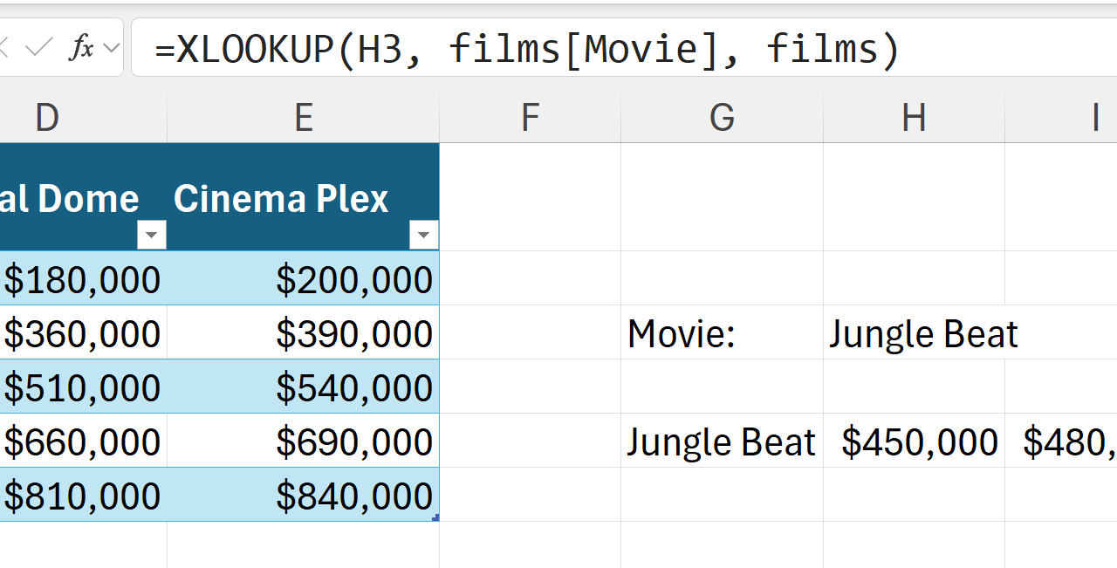Image resolution: width=1117 pixels, height=568 pixels.
Task: Open the Insert Function fx dialog
Action: pyautogui.click(x=80, y=48)
